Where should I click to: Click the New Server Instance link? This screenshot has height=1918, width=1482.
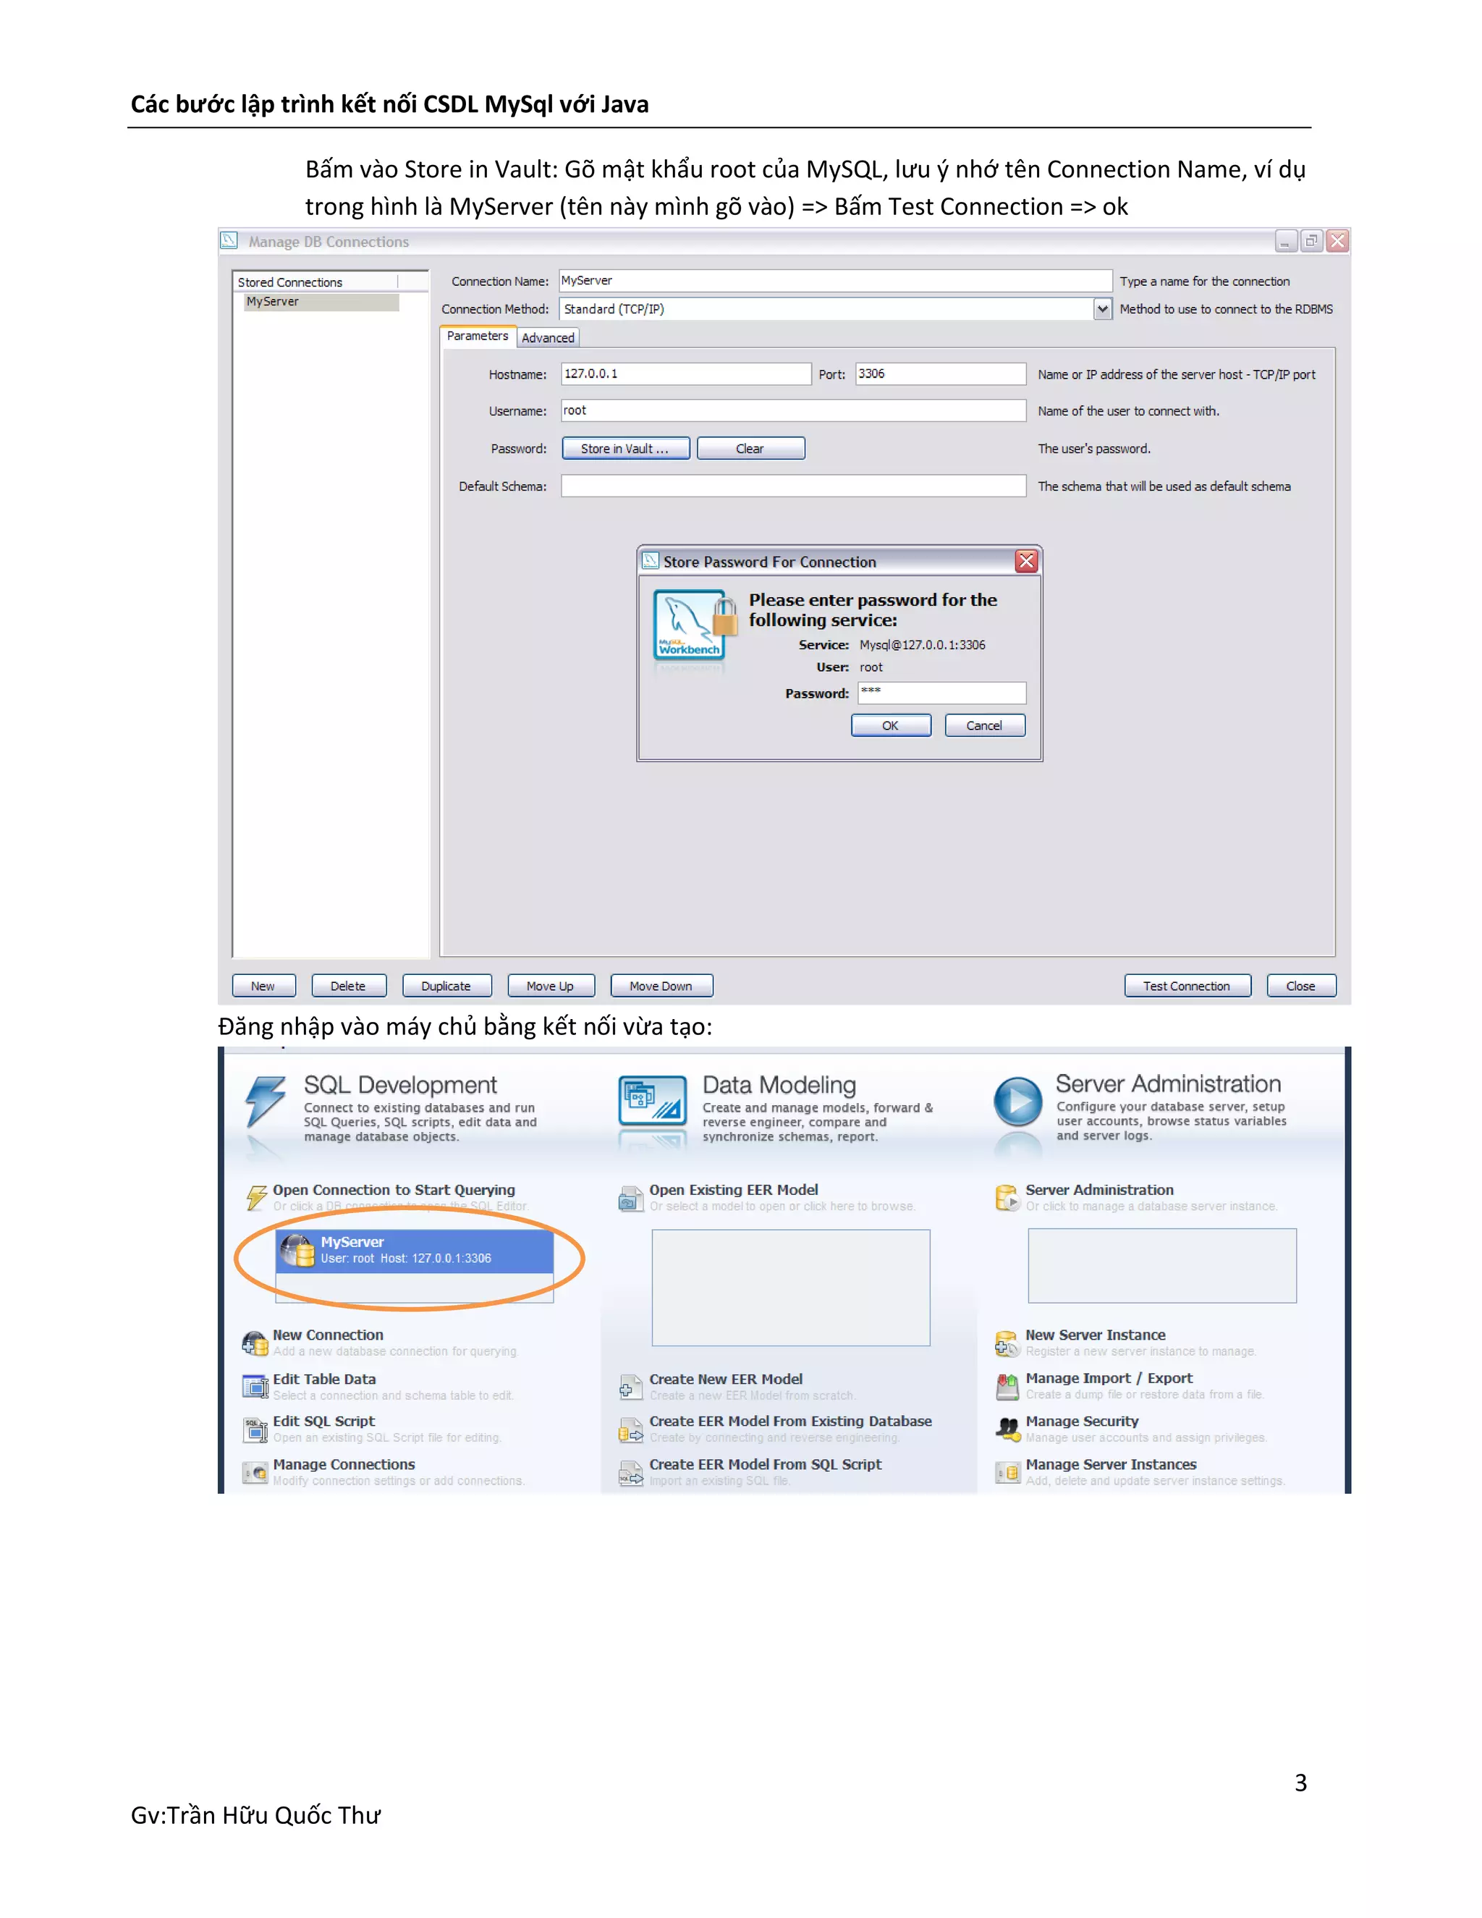point(1096,1335)
